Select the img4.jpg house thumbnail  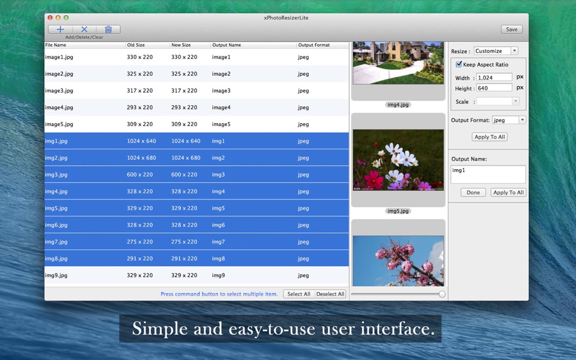click(398, 63)
